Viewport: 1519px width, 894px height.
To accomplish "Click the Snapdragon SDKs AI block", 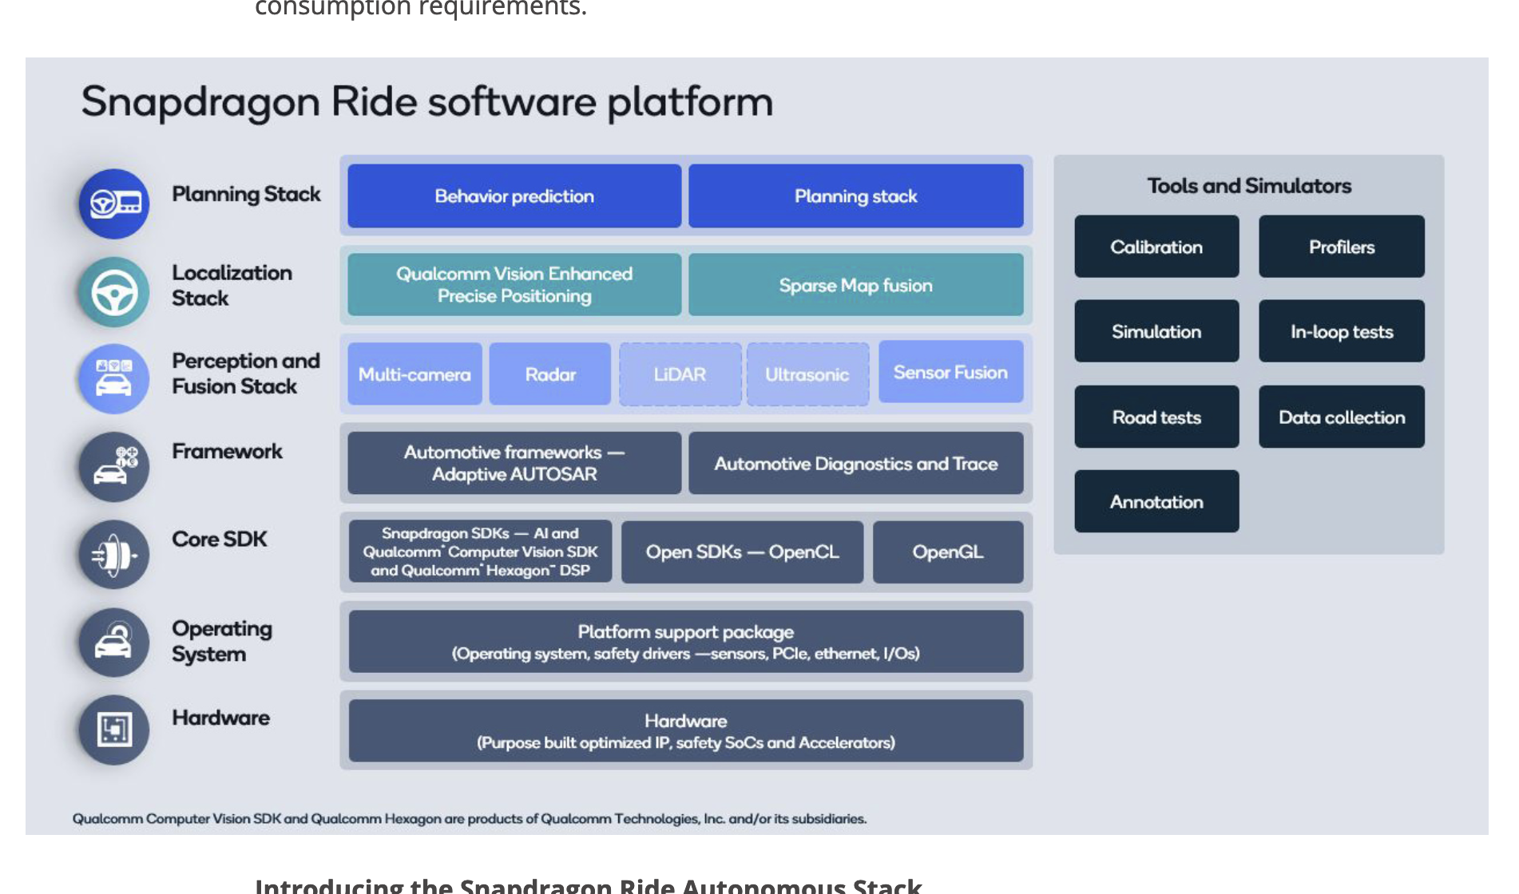I will pyautogui.click(x=480, y=552).
